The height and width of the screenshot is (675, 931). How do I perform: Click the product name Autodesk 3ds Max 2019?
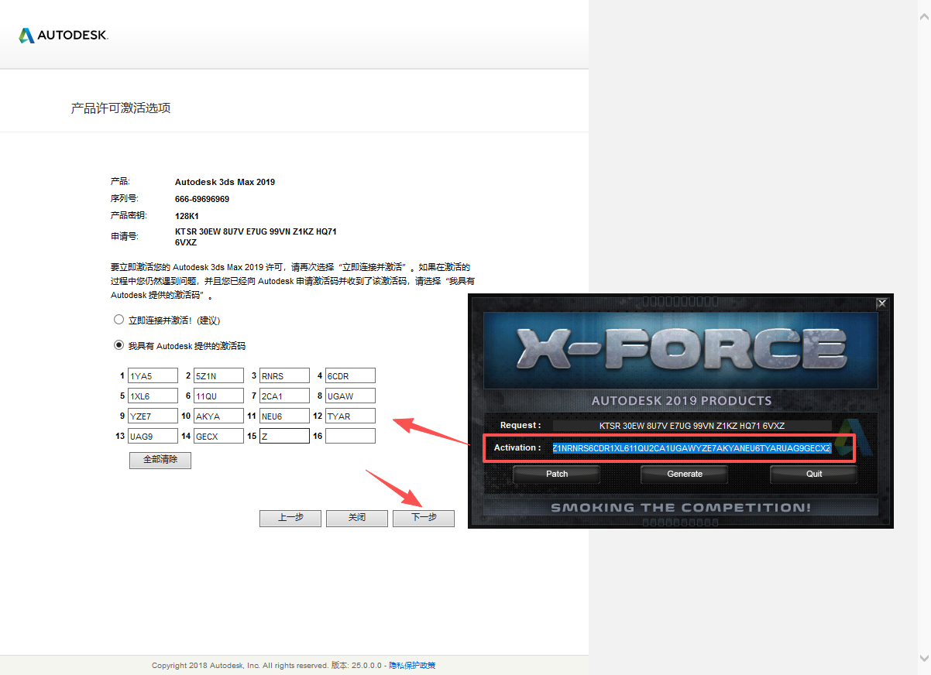pyautogui.click(x=225, y=183)
